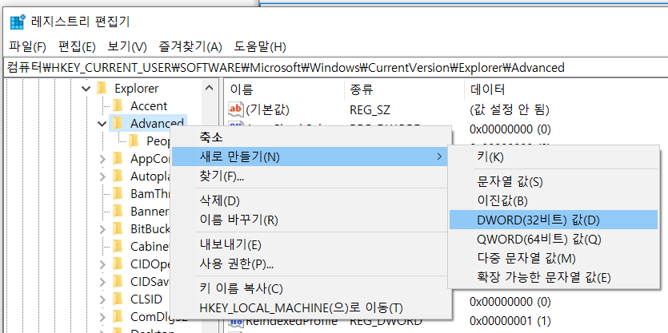Screen dimensions: 668x333
Task: Expand the CIDSav... tree node
Action: [102, 282]
